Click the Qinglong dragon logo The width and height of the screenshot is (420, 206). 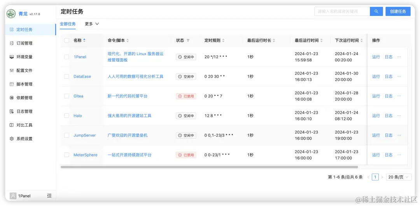[11, 14]
